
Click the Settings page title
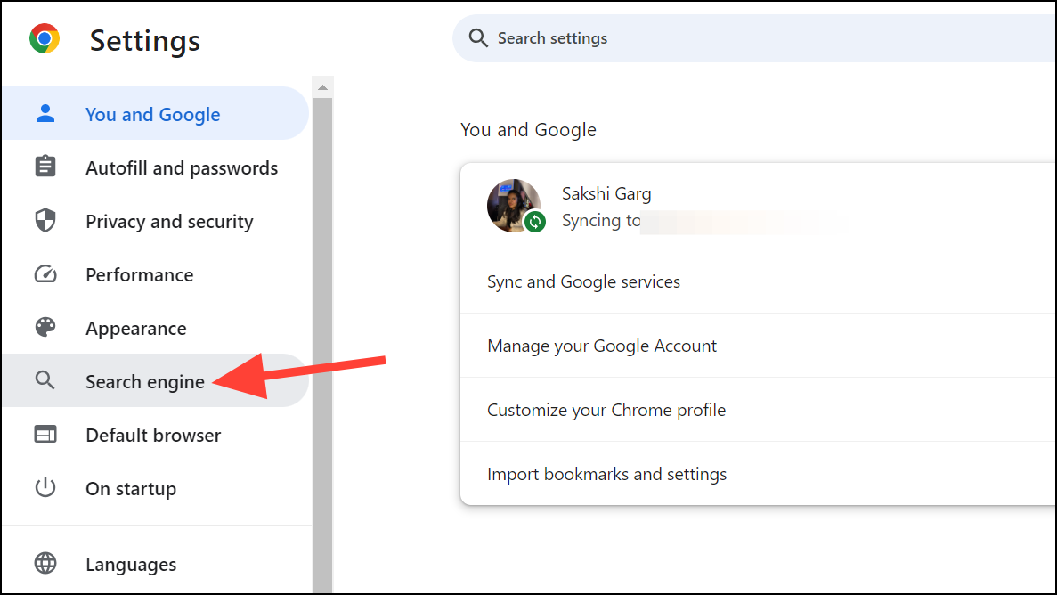coord(145,40)
